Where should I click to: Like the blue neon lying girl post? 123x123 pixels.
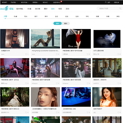87,112
